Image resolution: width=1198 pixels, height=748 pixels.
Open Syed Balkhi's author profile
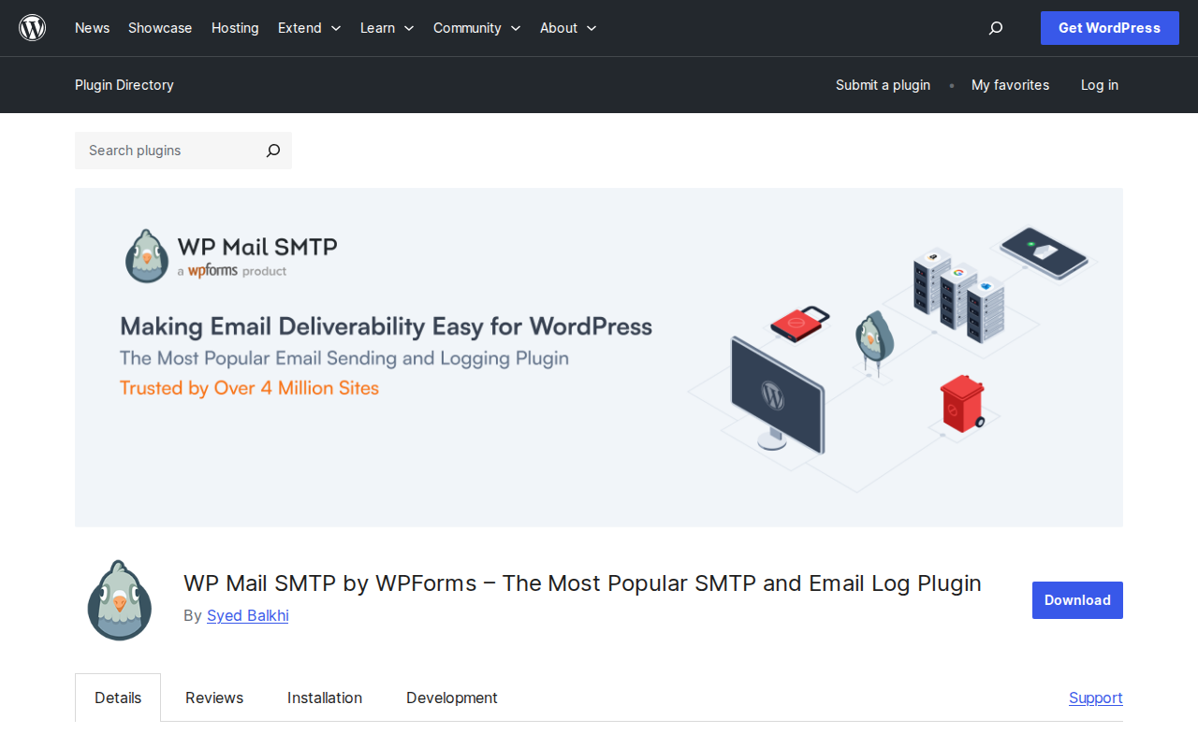pos(247,615)
